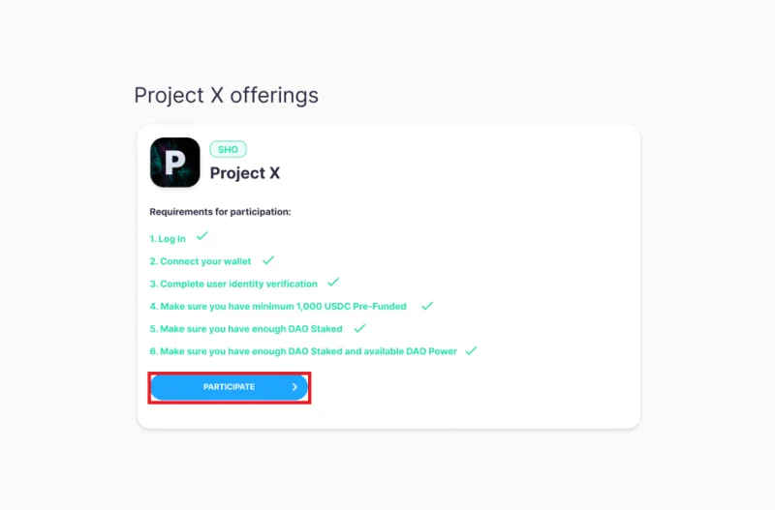Click the 'Project X' title in card
This screenshot has height=510, width=775.
(x=245, y=173)
